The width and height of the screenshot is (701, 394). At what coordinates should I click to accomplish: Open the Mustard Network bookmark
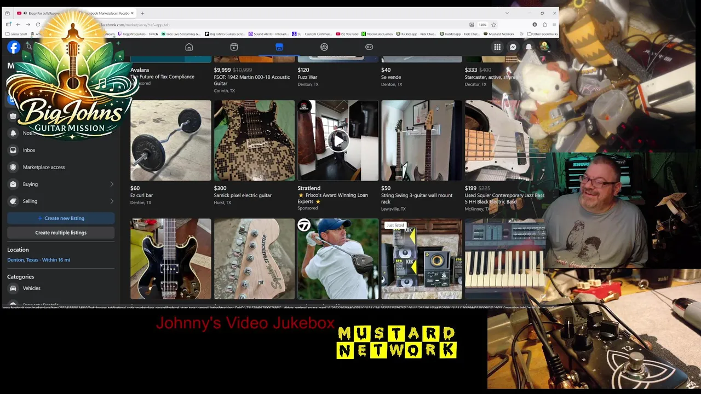coord(499,34)
